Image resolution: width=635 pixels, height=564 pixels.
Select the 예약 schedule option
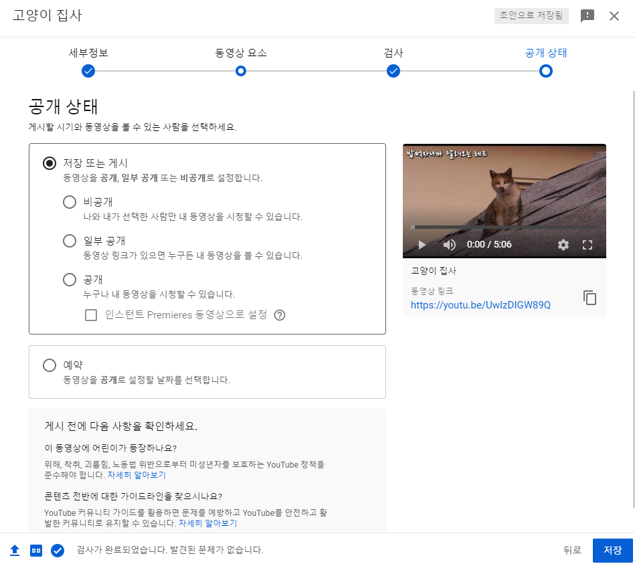tap(50, 365)
